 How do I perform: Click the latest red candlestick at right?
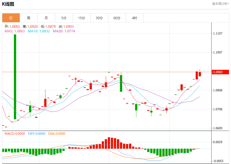point(200,74)
